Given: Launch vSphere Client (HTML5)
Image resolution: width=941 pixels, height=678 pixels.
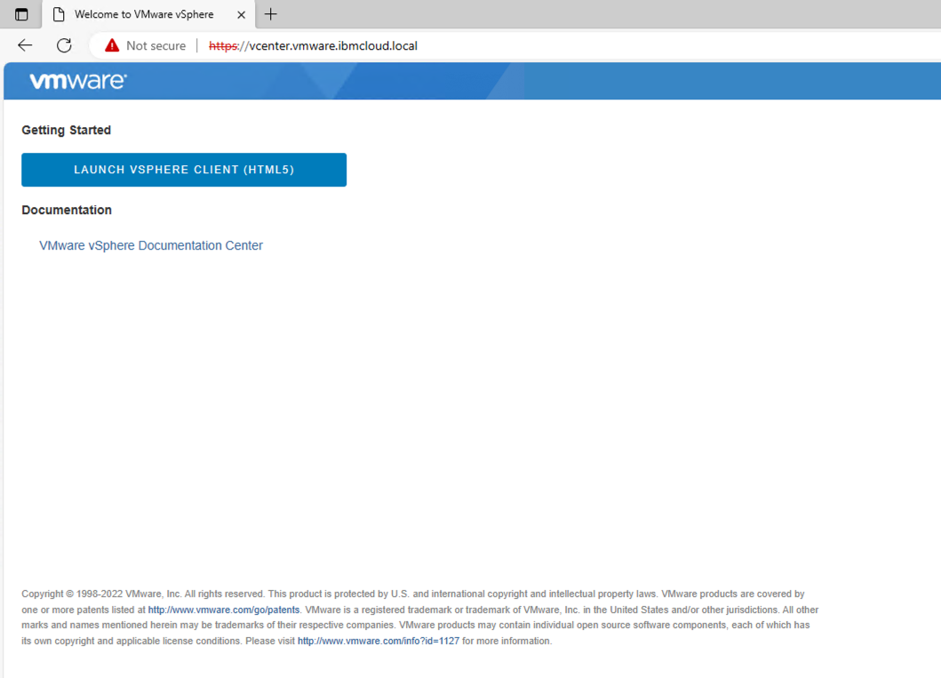Looking at the screenshot, I should [184, 170].
